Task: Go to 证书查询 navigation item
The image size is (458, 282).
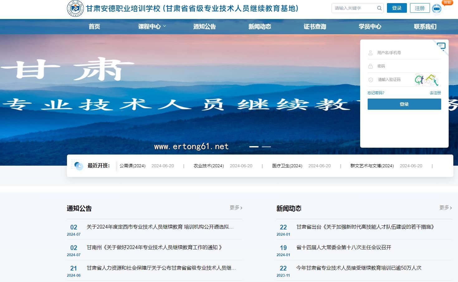Action: coord(315,27)
